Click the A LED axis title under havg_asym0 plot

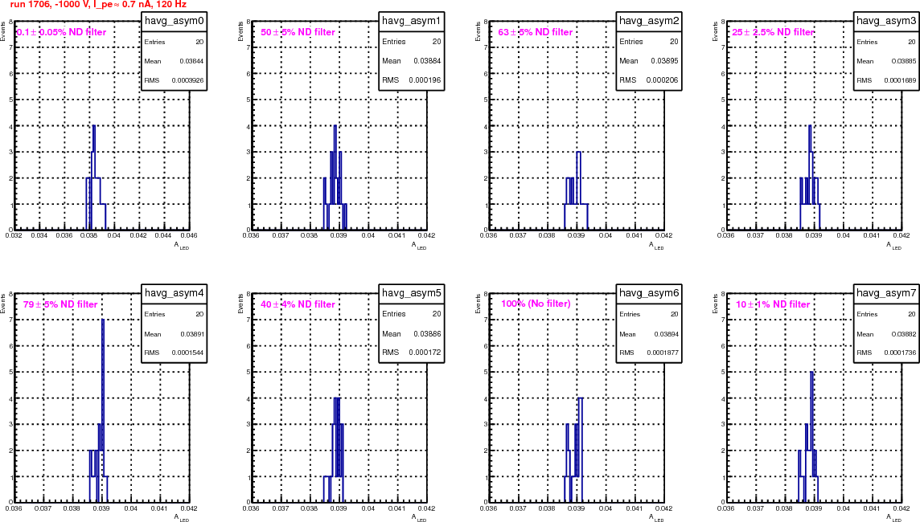click(181, 246)
